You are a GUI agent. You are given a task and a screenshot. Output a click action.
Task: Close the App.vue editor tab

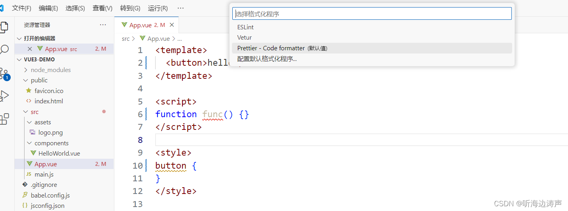172,25
